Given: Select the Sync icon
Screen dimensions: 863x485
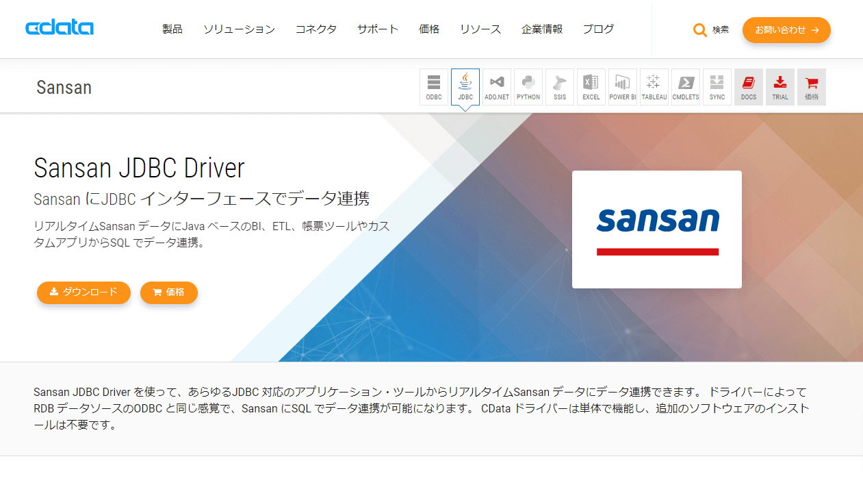Looking at the screenshot, I should coord(717,87).
